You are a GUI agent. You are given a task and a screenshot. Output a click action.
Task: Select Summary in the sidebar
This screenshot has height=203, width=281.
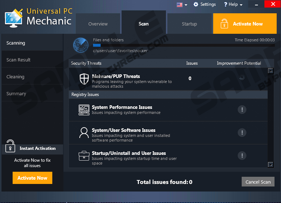click(x=32, y=93)
